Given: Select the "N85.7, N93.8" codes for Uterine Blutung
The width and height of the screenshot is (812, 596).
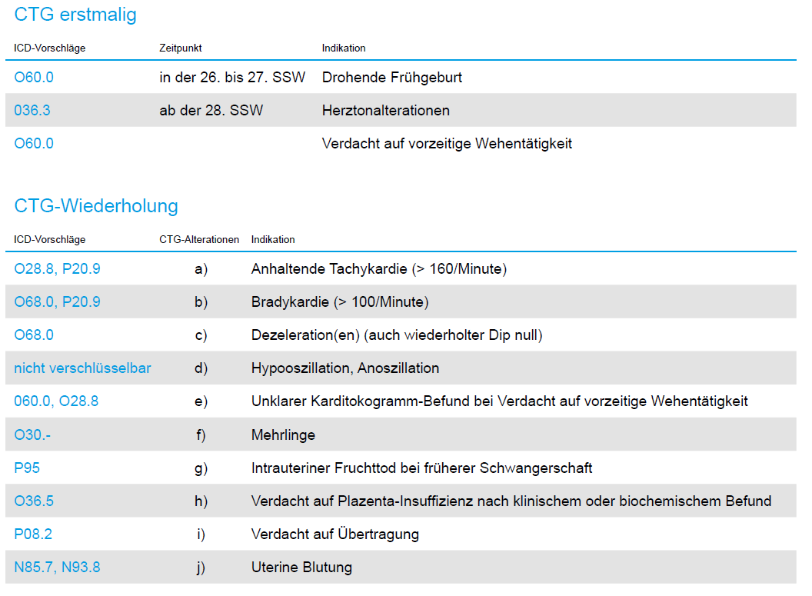Looking at the screenshot, I should [x=57, y=568].
